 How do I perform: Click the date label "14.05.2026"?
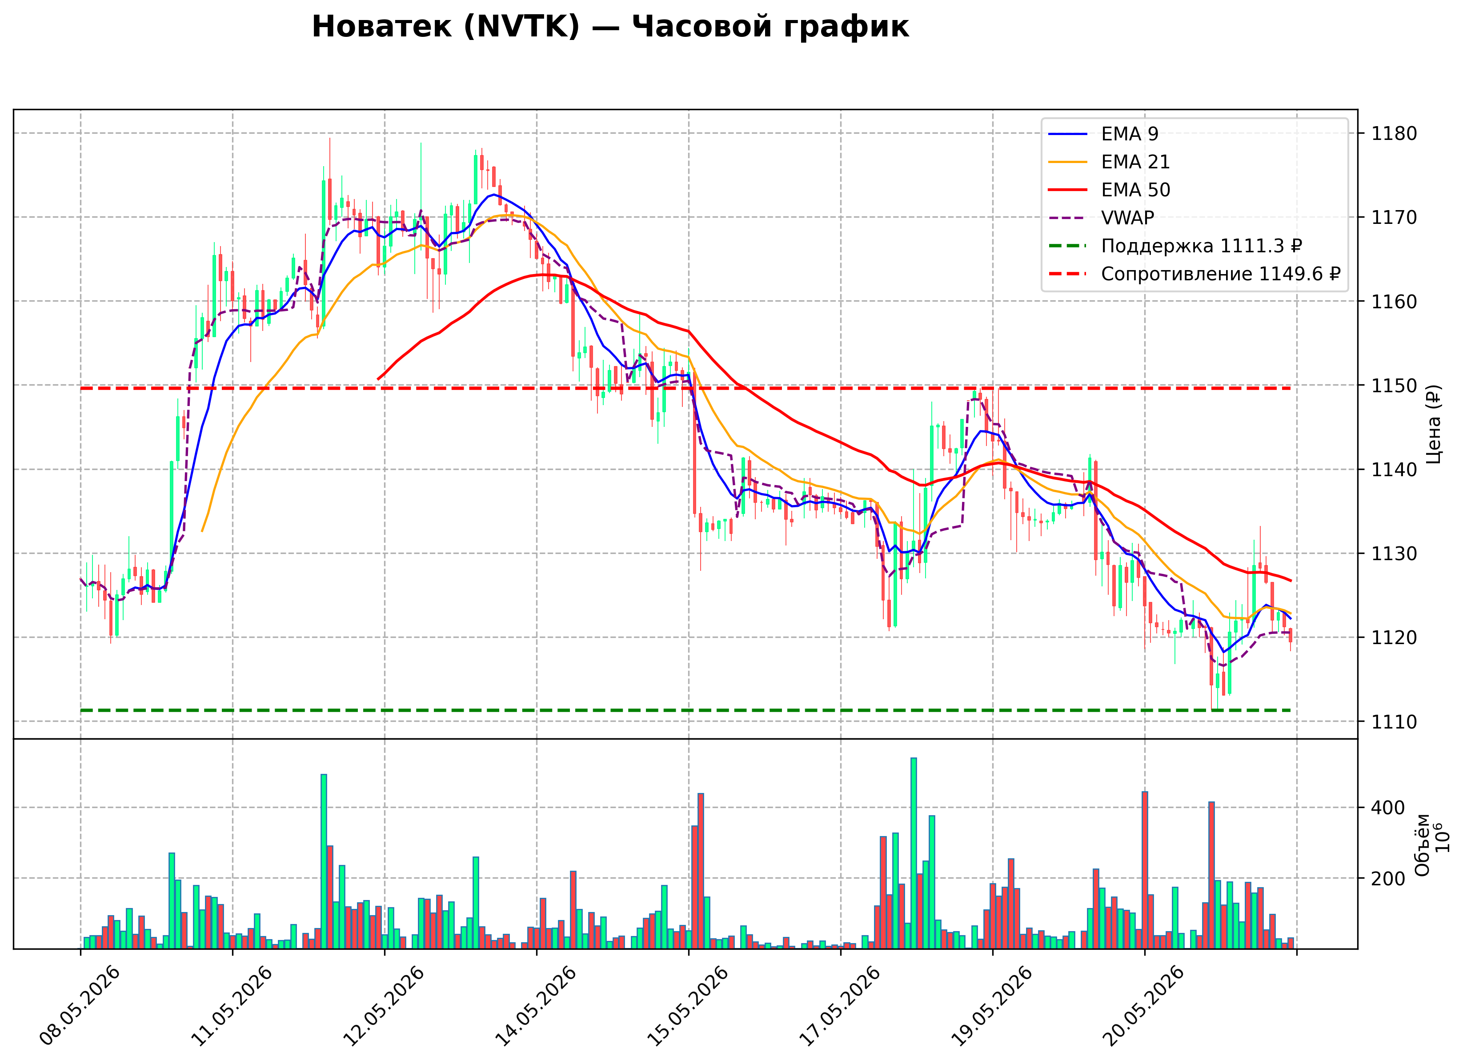[x=536, y=1006]
